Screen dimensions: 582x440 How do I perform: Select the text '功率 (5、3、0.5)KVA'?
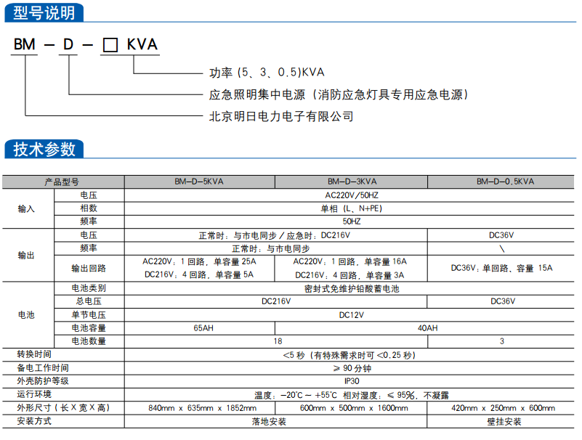coord(267,73)
